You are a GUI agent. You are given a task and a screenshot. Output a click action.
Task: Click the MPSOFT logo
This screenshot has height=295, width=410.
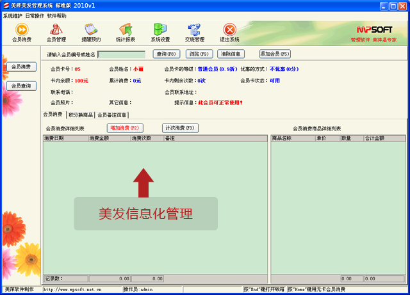pos(373,29)
